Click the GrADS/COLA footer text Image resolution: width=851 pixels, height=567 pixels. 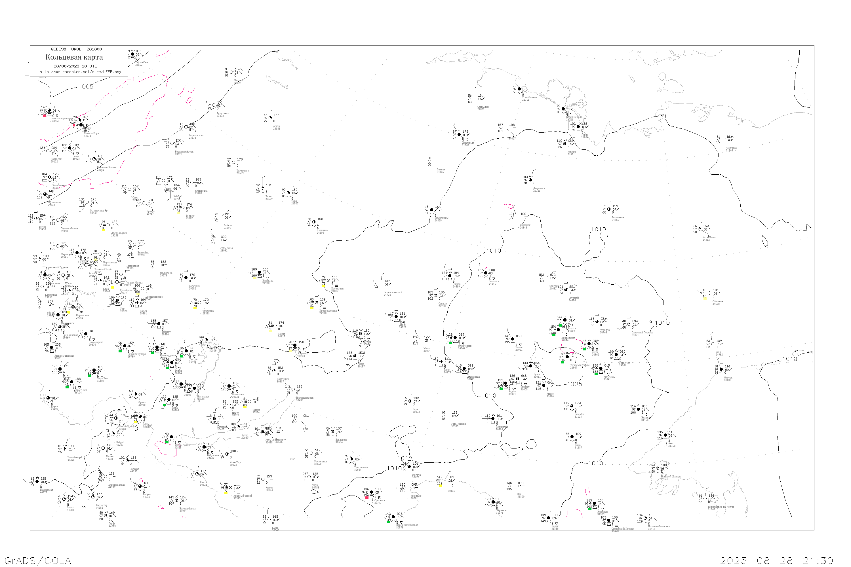[x=38, y=560]
